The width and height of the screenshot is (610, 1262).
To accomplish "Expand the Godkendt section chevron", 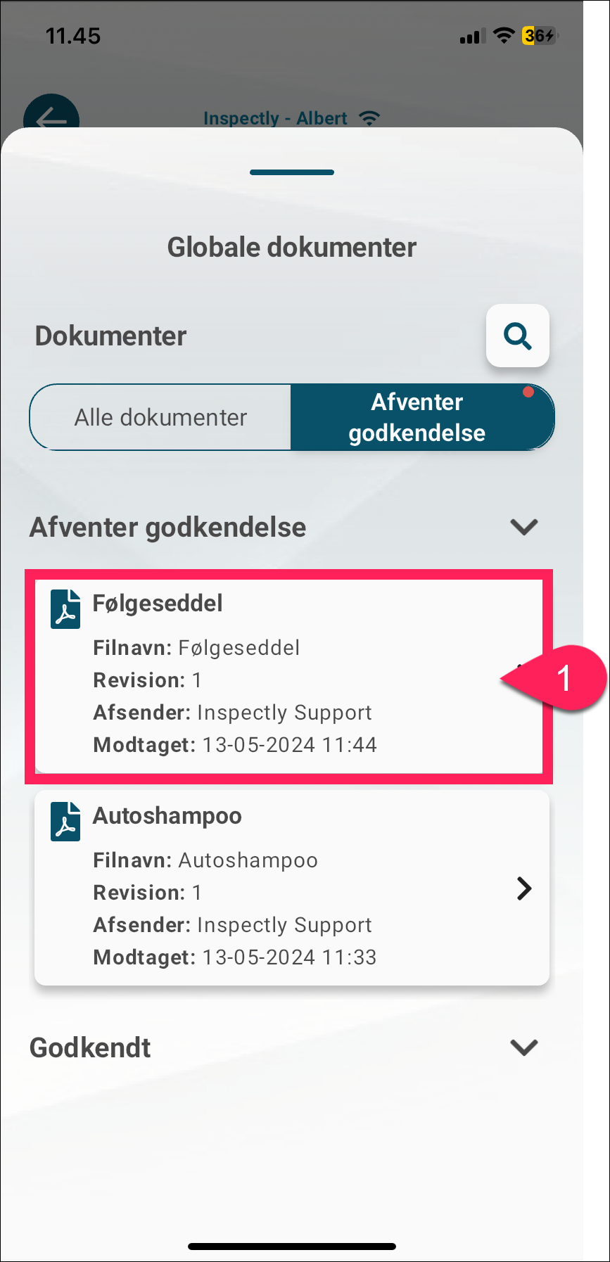I will 524,1047.
